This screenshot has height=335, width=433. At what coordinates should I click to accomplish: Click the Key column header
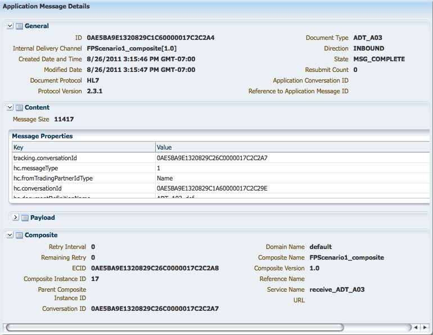click(84, 147)
